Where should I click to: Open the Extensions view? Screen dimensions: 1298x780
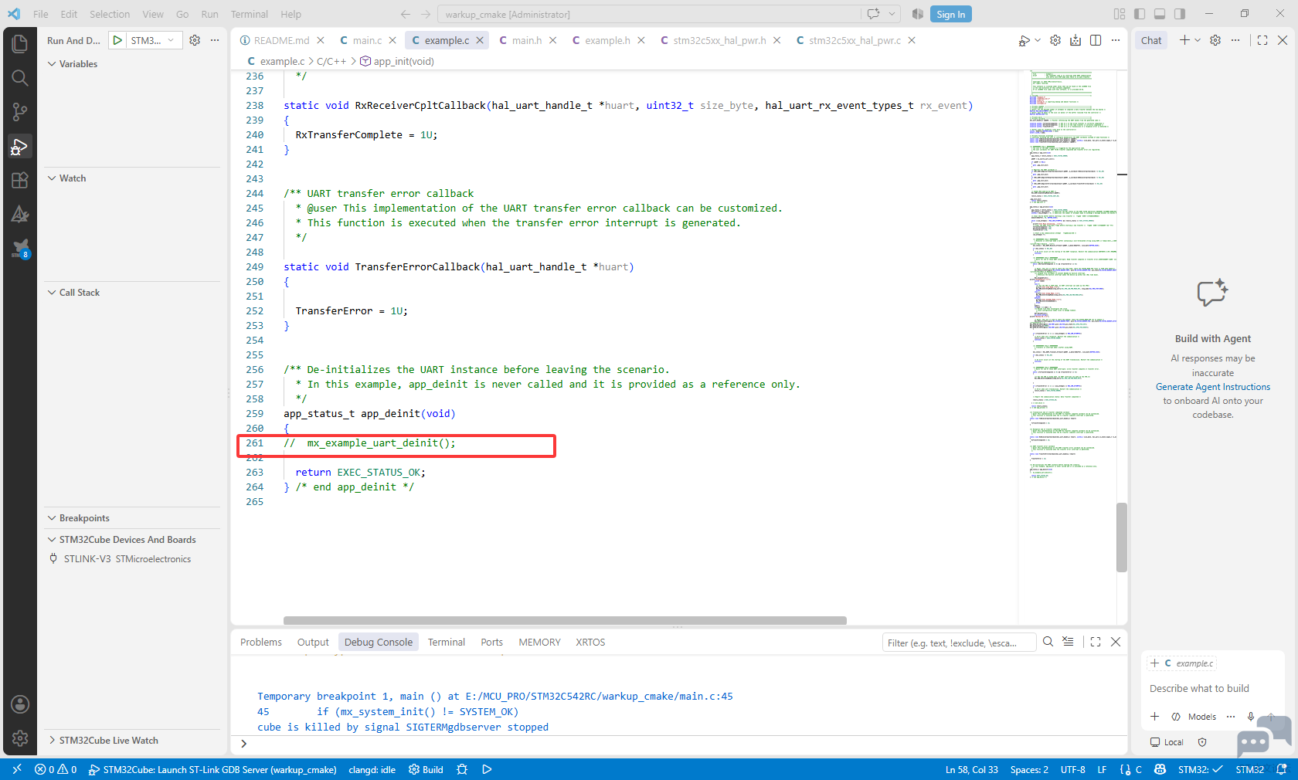click(20, 180)
